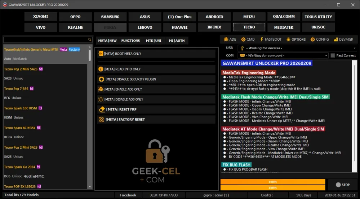Select the ANDROID button
This screenshot has width=360, height=199.
click(x=214, y=17)
